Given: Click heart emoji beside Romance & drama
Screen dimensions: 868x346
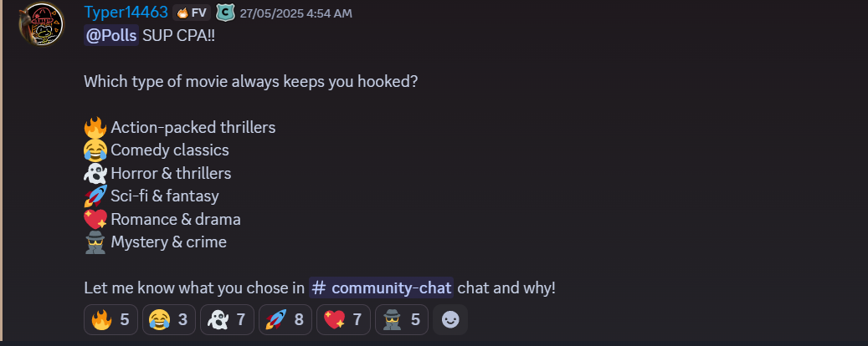Looking at the screenshot, I should [95, 219].
